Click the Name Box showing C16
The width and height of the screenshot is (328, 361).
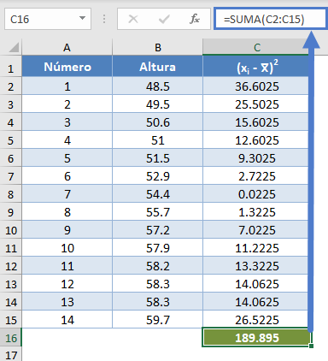[x=48, y=19]
